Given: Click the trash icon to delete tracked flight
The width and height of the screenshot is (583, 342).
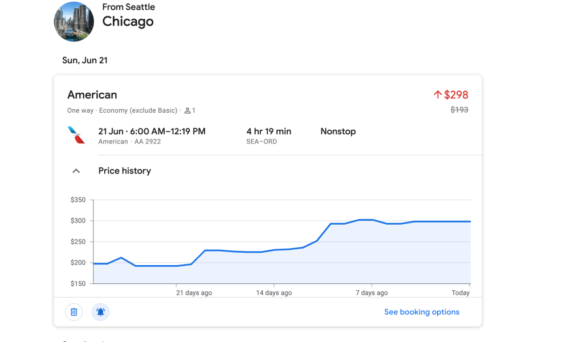Looking at the screenshot, I should tap(74, 312).
